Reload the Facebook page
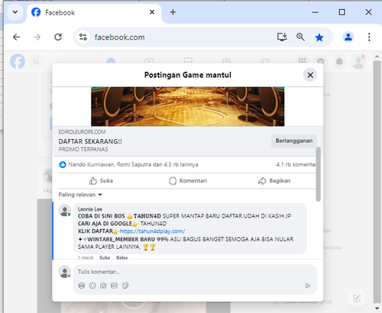The image size is (382, 313). (x=58, y=37)
